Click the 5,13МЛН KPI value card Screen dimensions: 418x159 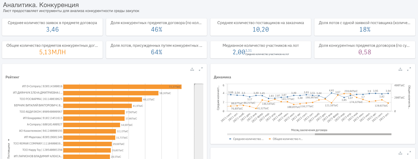[52, 50]
